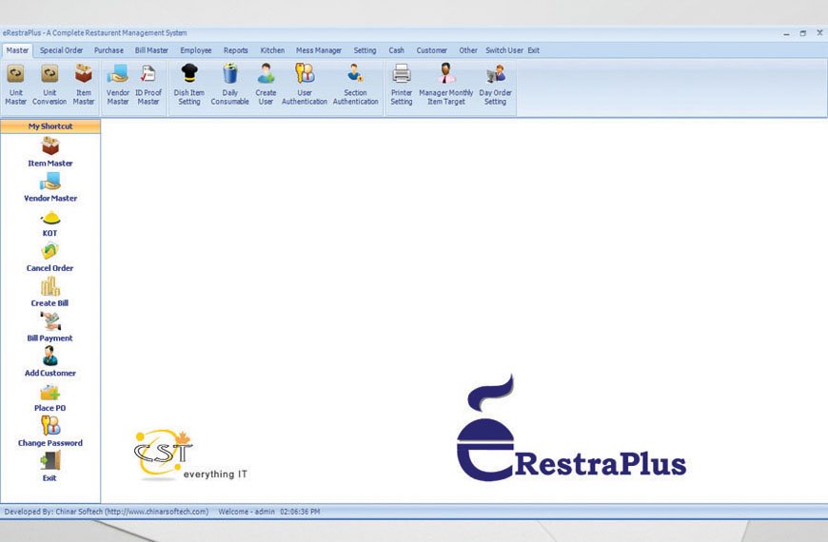Open the Unit Conversion tool

tap(49, 85)
